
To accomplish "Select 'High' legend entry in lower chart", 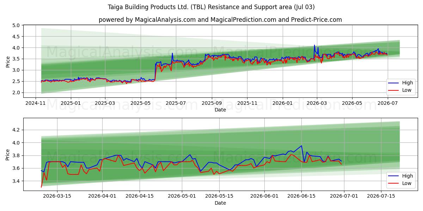I will click(x=407, y=176).
